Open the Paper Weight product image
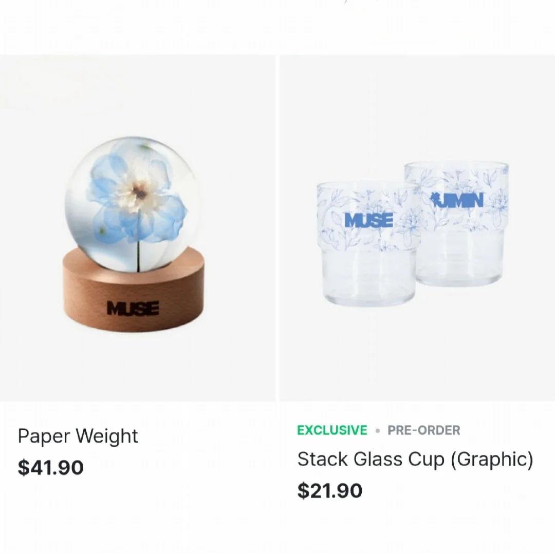 click(137, 228)
